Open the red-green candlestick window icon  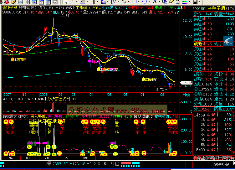click(x=41, y=2)
